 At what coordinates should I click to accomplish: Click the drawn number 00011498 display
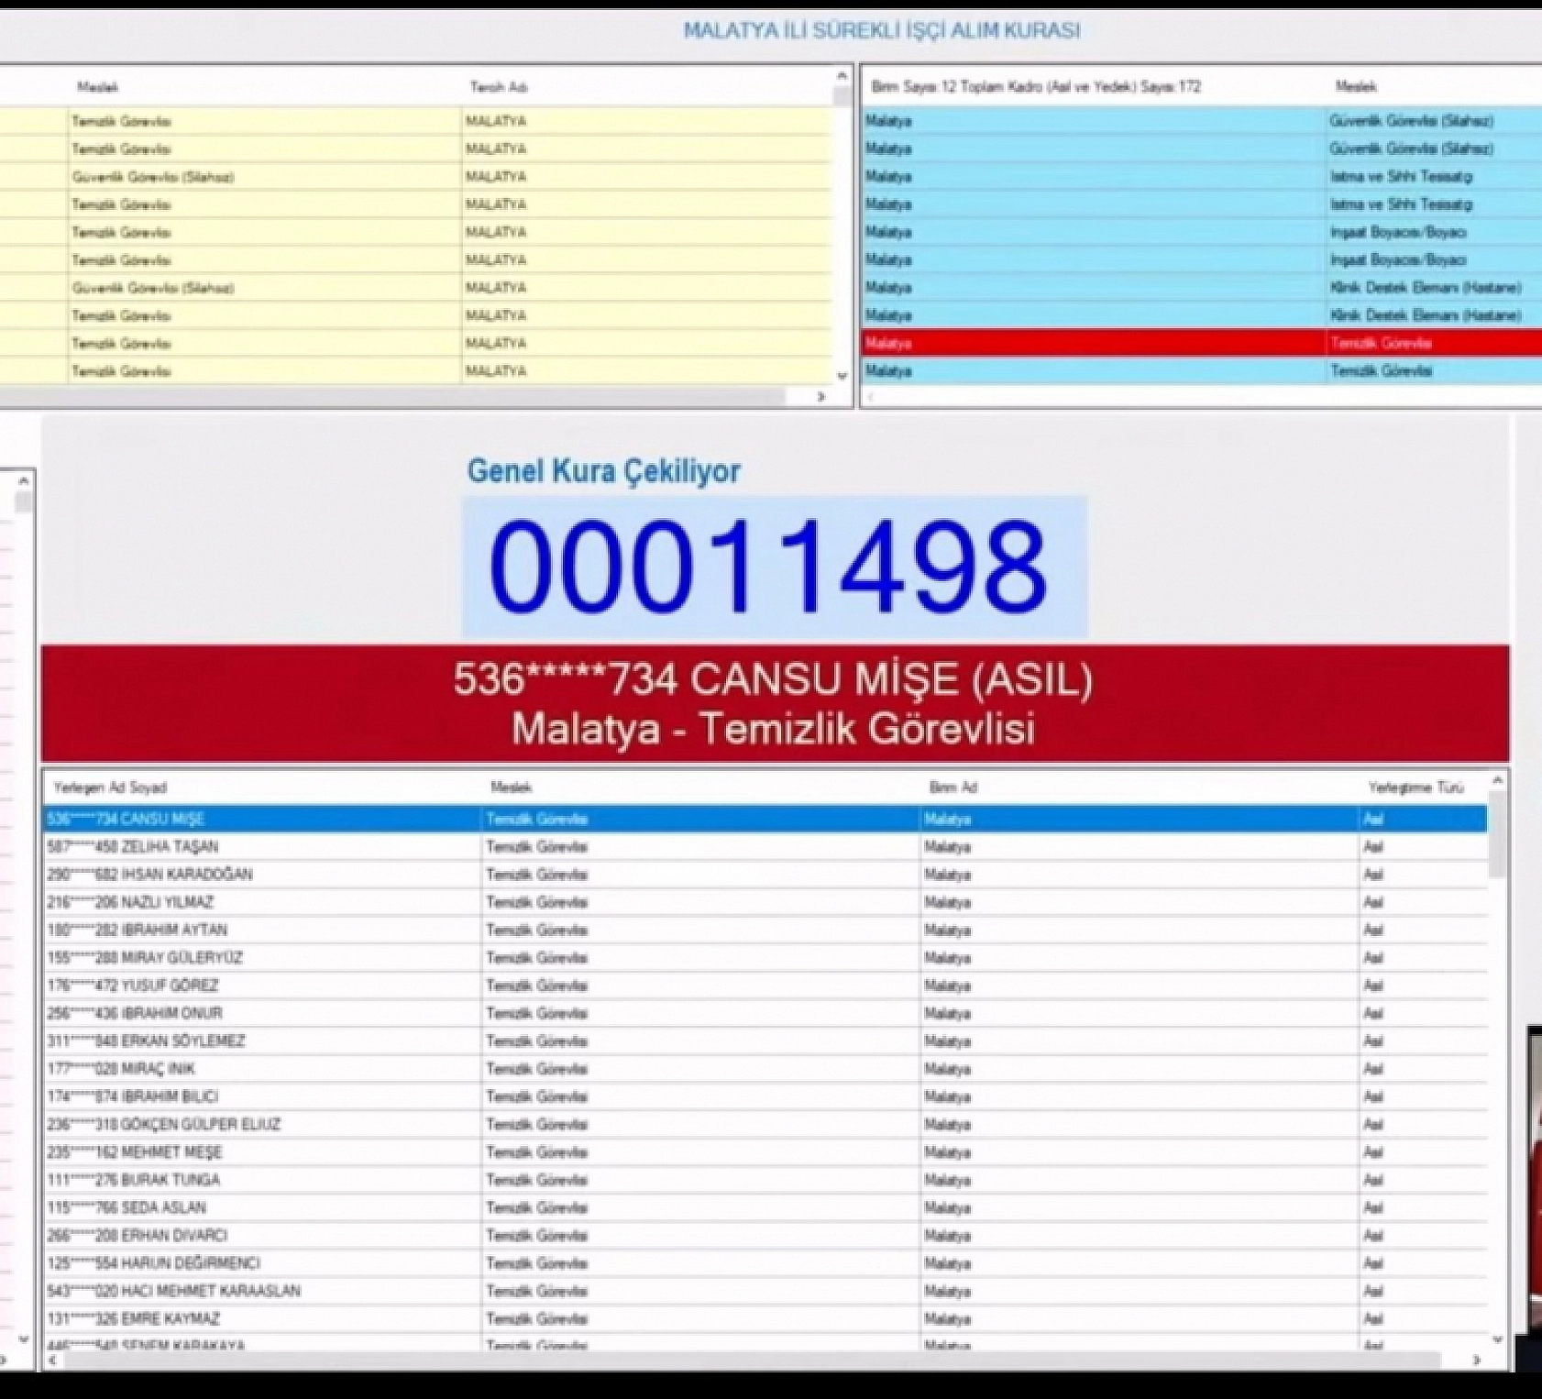(773, 567)
